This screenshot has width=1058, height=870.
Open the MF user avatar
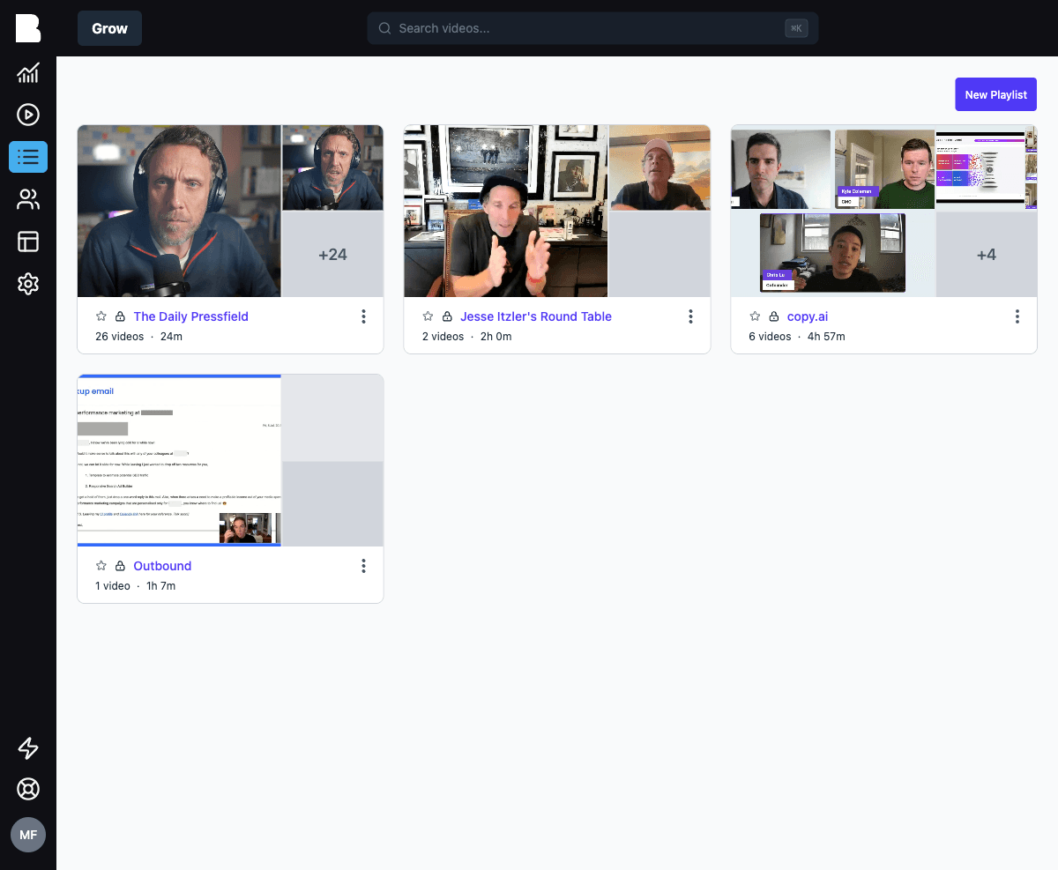(28, 834)
